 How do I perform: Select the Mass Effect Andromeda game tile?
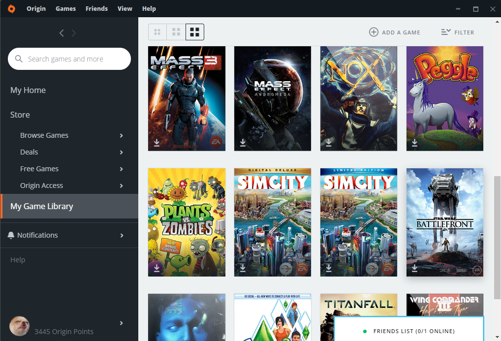[x=273, y=98]
